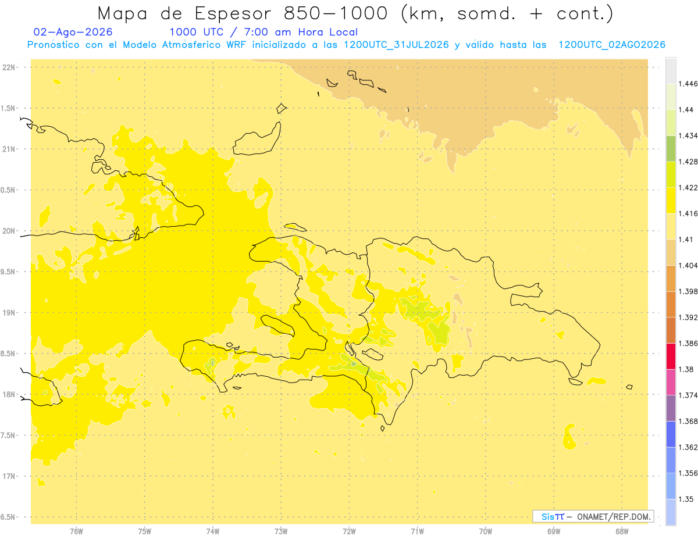Click the dark orange swatch between 1.386 and 1.392
The image size is (698, 539).
[671, 330]
